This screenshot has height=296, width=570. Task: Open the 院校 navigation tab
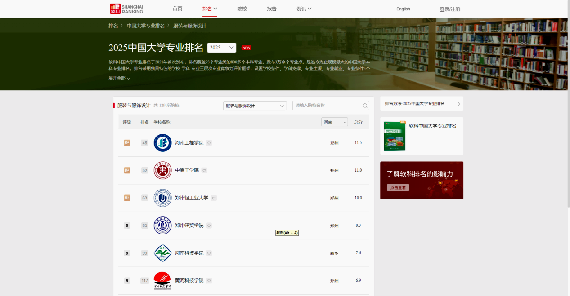click(x=242, y=9)
